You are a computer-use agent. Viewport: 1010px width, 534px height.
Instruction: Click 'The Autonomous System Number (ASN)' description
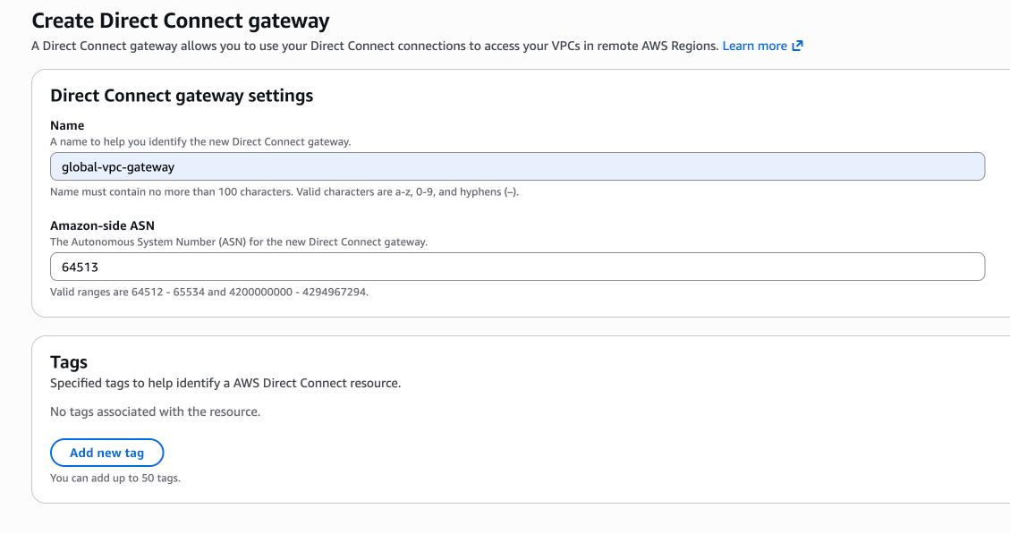click(x=239, y=242)
